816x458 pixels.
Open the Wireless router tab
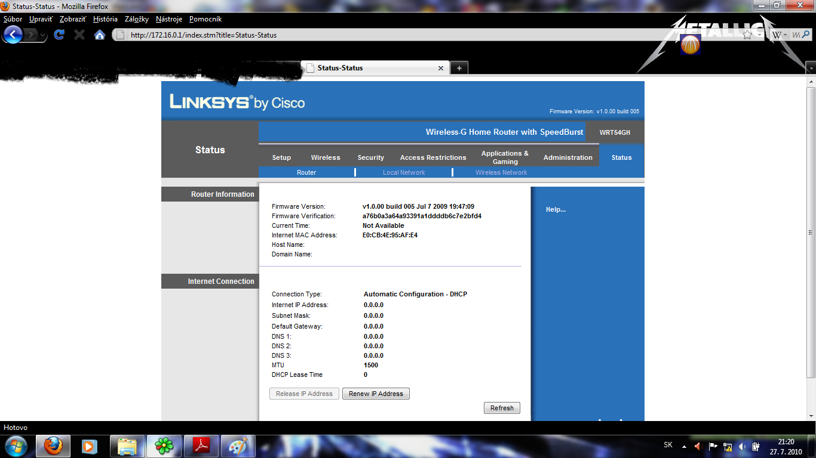click(326, 157)
